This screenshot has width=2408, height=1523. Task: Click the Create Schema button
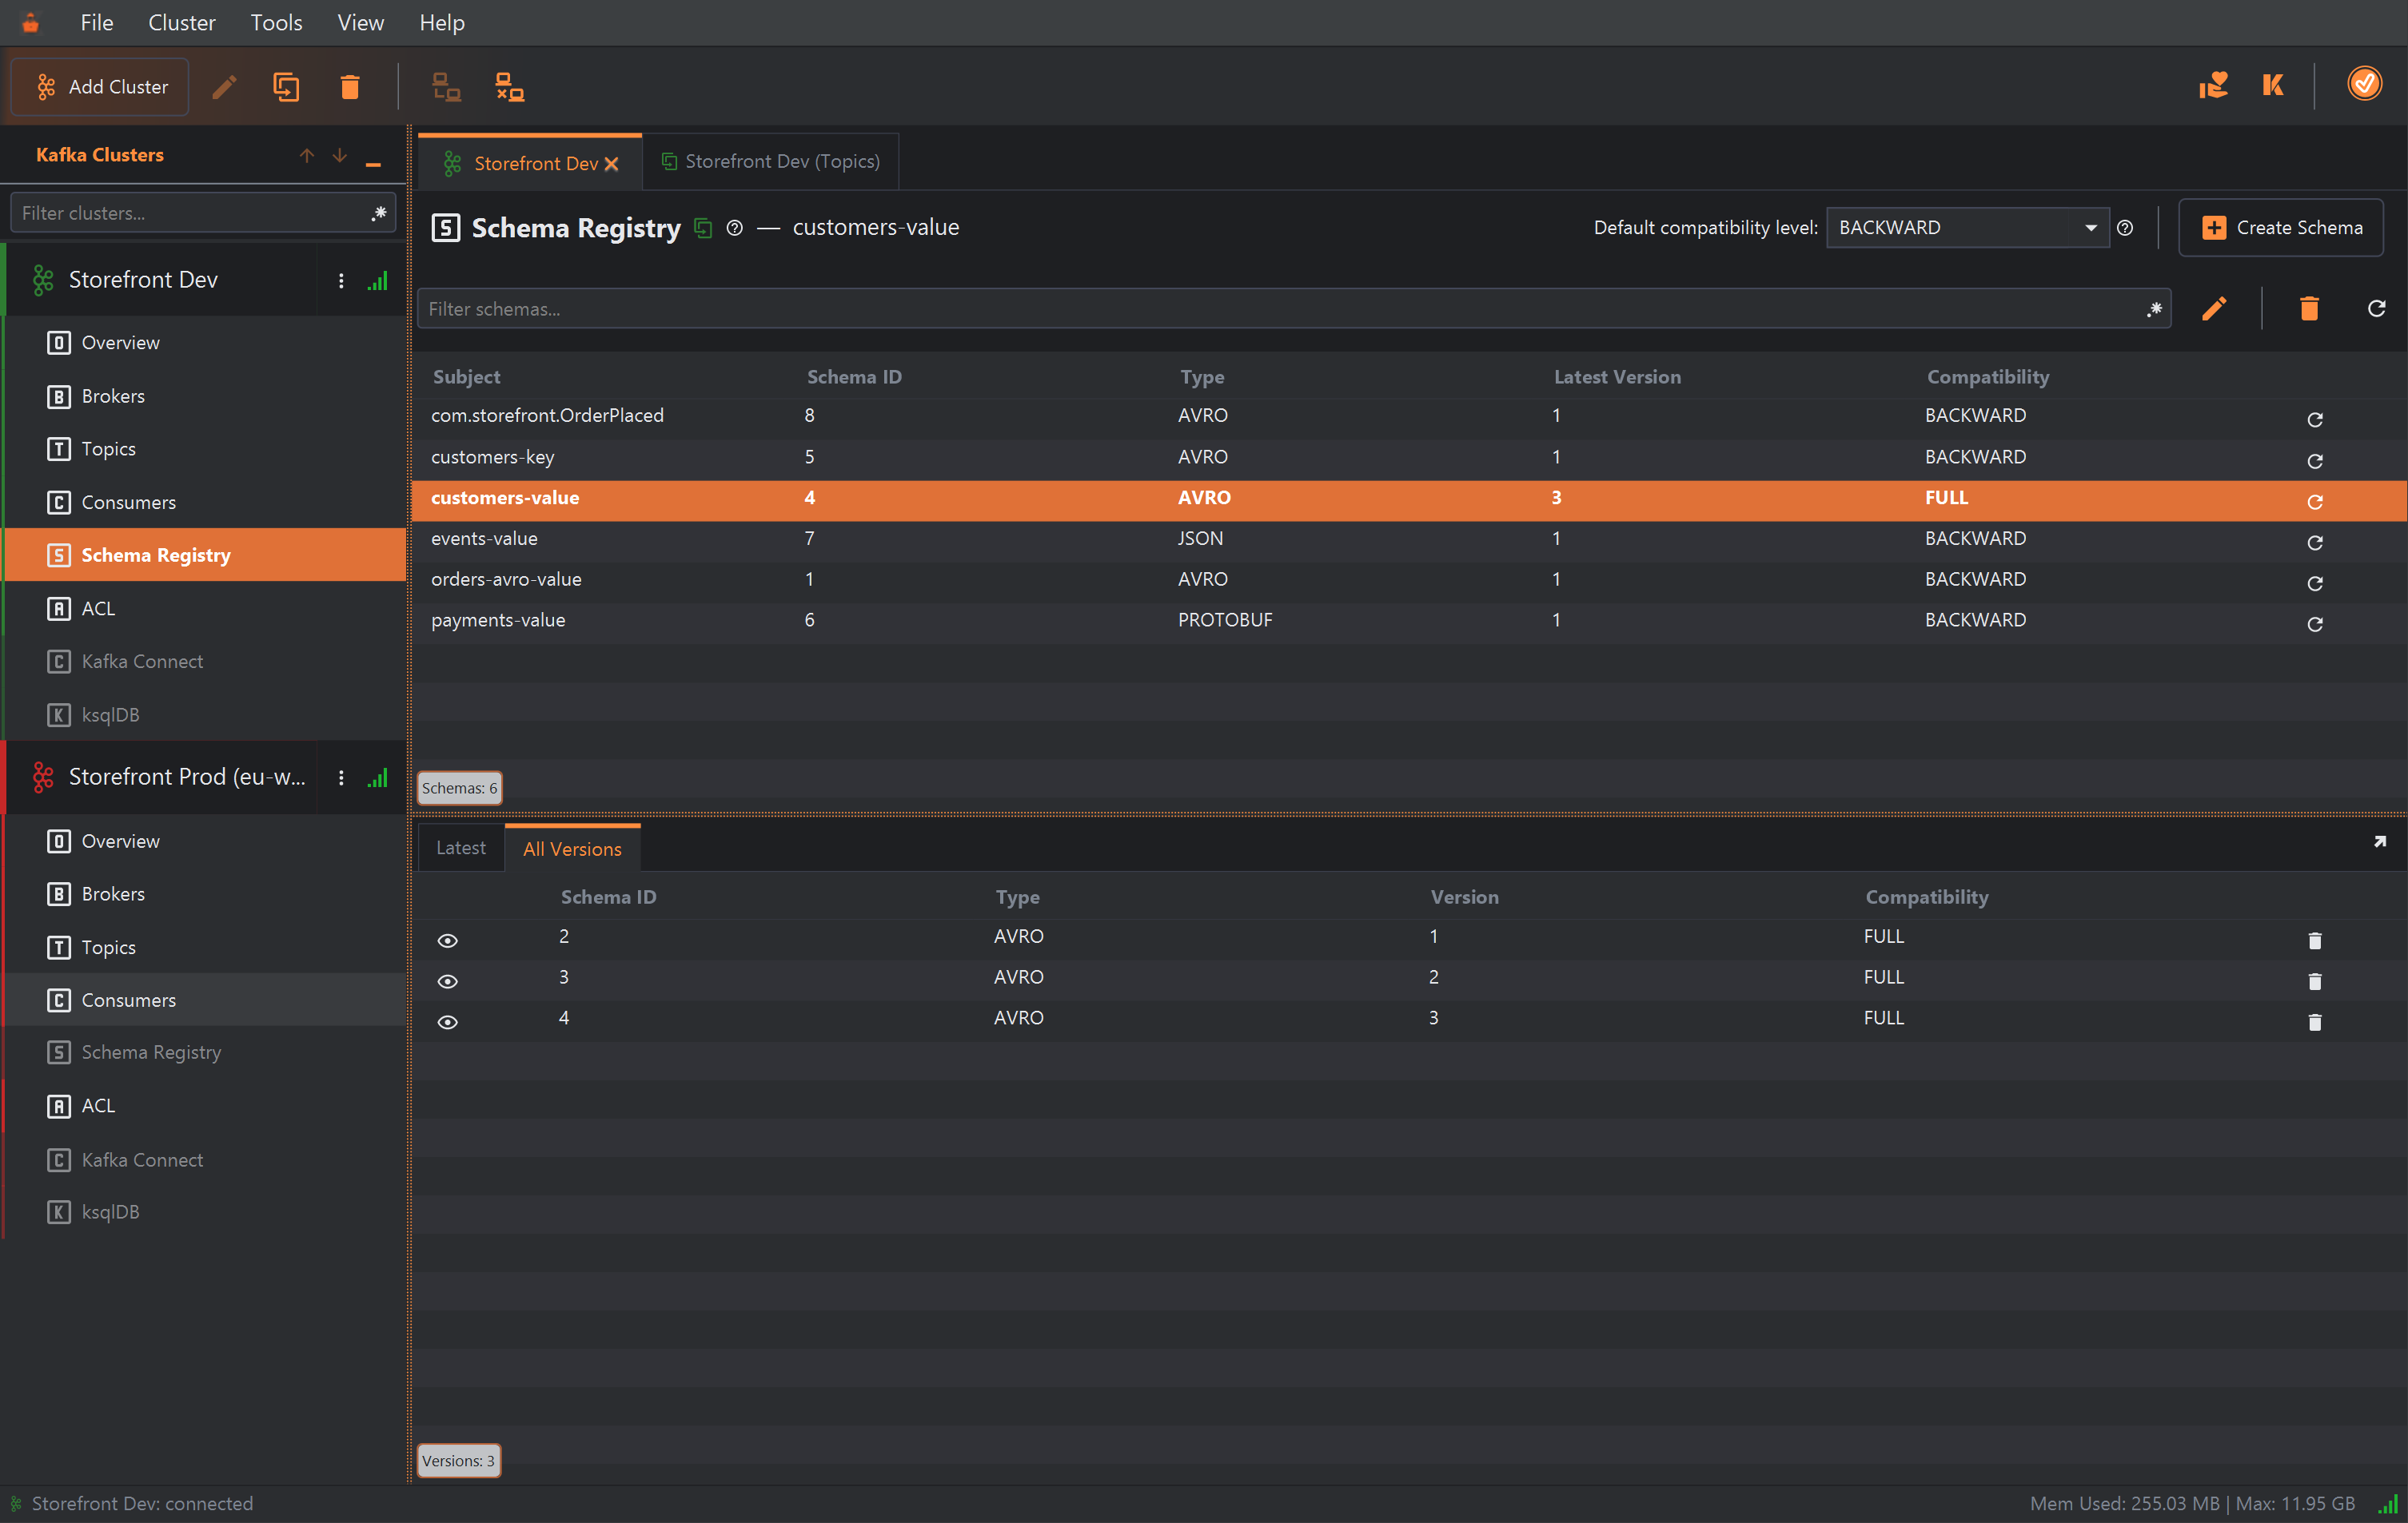point(2281,228)
